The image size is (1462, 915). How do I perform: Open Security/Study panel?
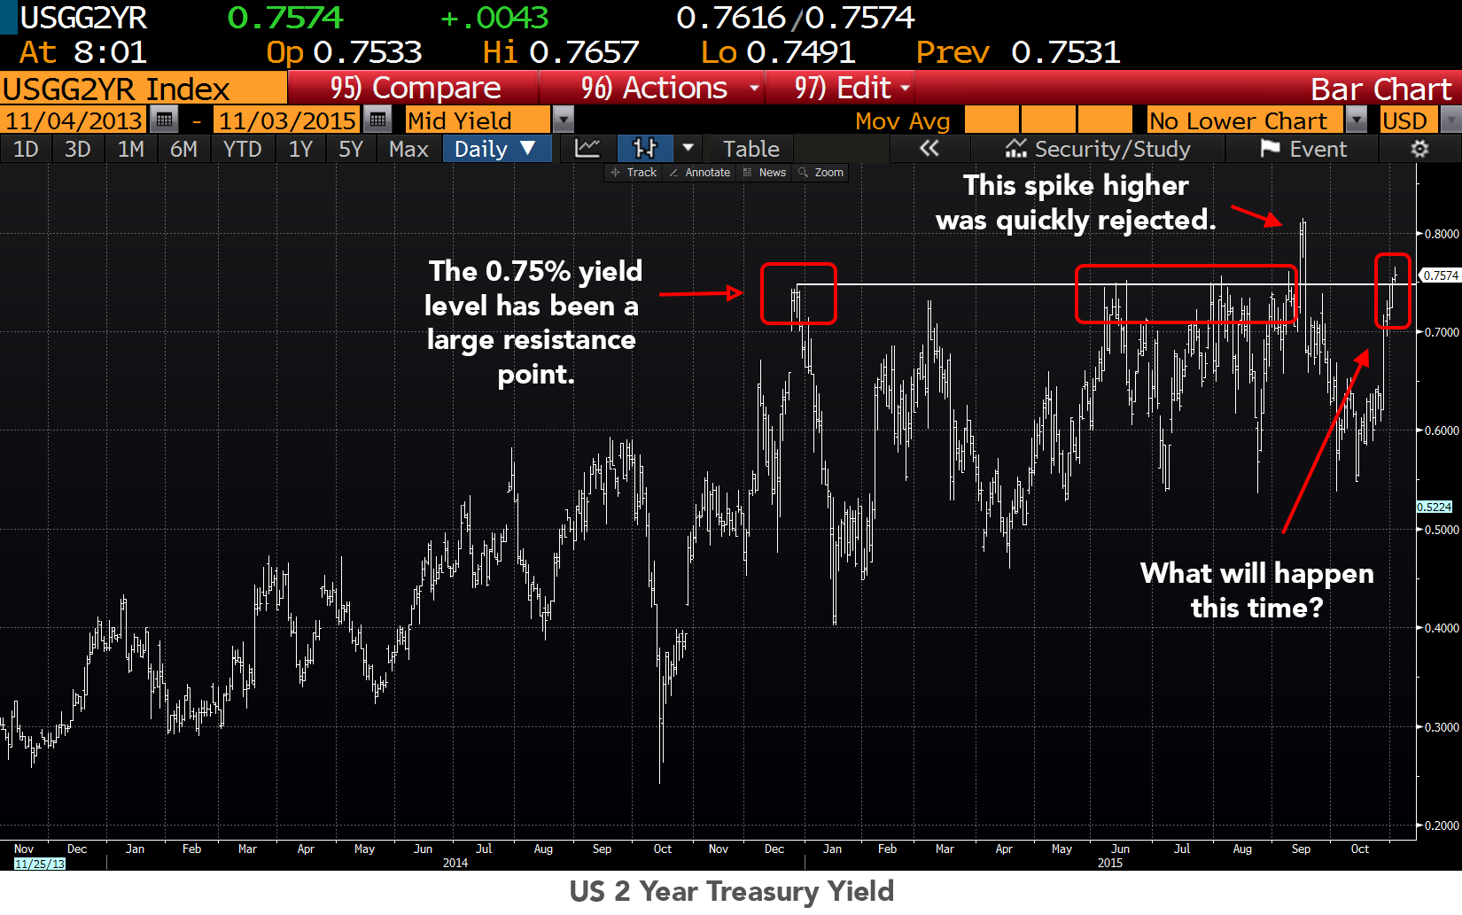(1098, 149)
